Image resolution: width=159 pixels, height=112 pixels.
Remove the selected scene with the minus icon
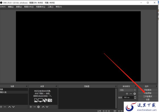pos(5,107)
